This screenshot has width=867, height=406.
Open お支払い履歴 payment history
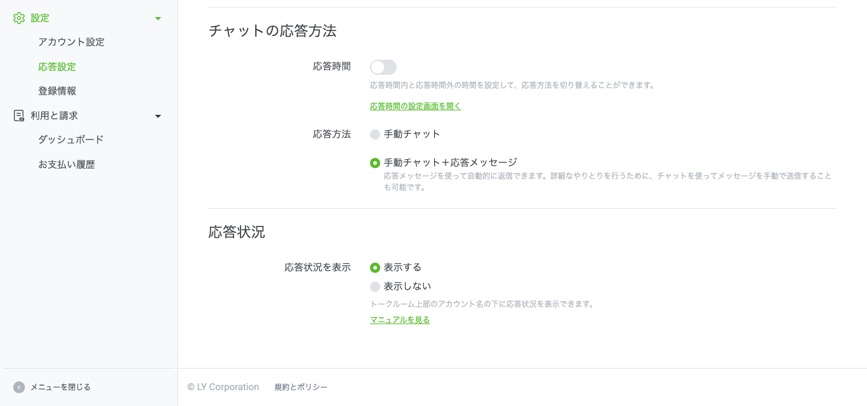(x=67, y=165)
